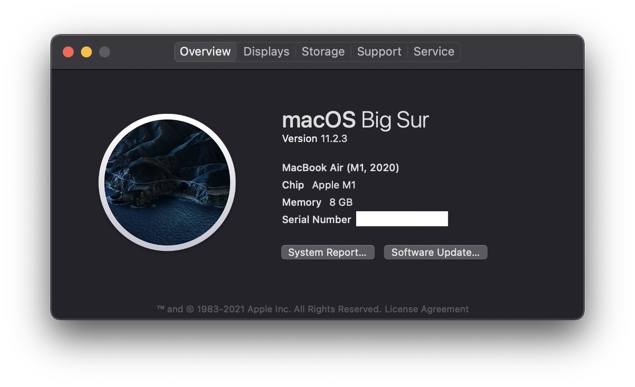Go to the Service tab
635x387 pixels.
434,52
